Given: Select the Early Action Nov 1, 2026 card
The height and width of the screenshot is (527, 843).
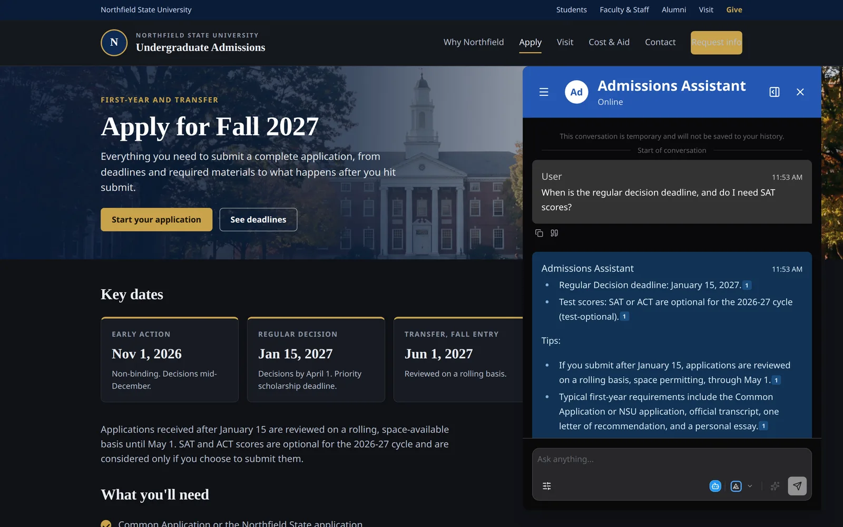Looking at the screenshot, I should (170, 359).
